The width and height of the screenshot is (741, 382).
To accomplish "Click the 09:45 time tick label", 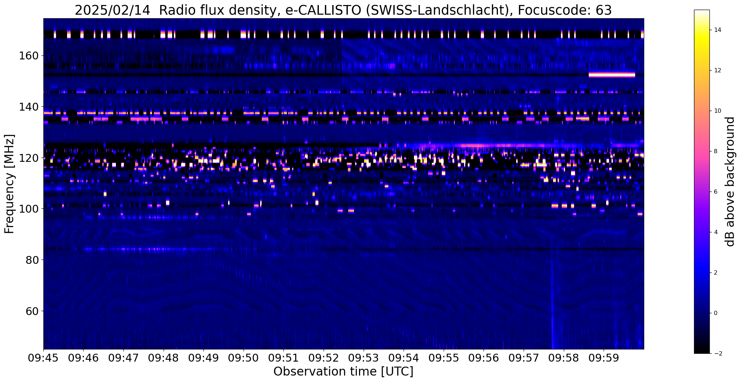I will pyautogui.click(x=43, y=358).
